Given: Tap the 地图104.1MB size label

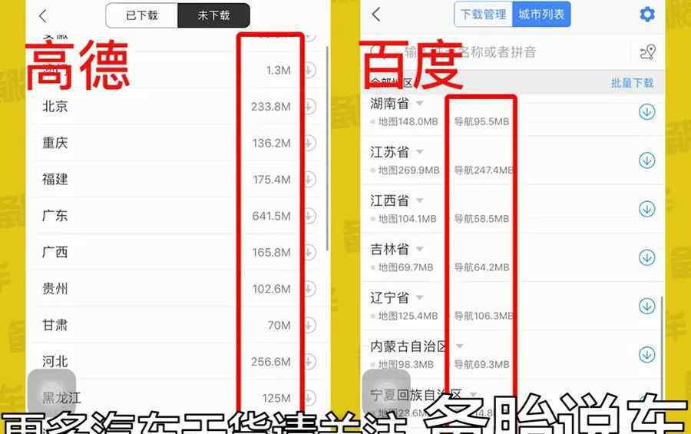Looking at the screenshot, I should [x=408, y=219].
